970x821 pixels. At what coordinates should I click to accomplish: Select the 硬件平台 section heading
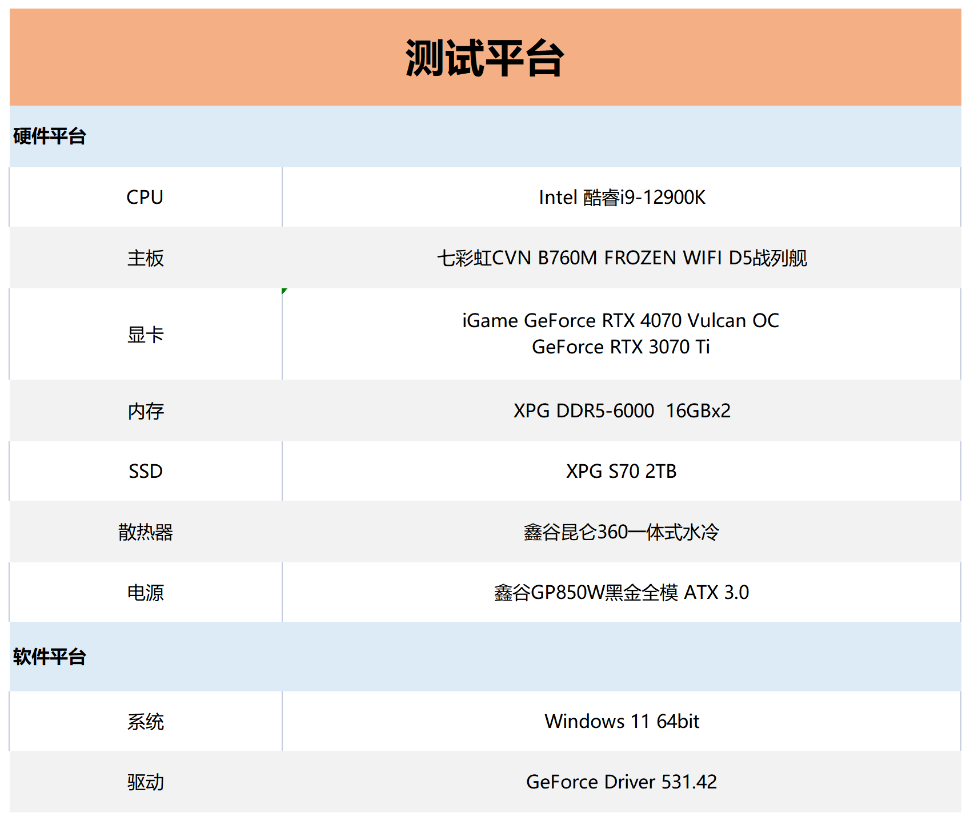50,136
